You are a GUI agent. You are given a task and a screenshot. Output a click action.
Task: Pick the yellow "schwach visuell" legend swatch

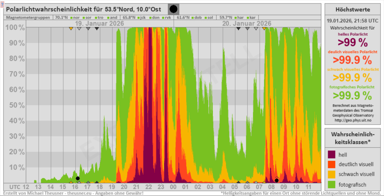click(331, 174)
